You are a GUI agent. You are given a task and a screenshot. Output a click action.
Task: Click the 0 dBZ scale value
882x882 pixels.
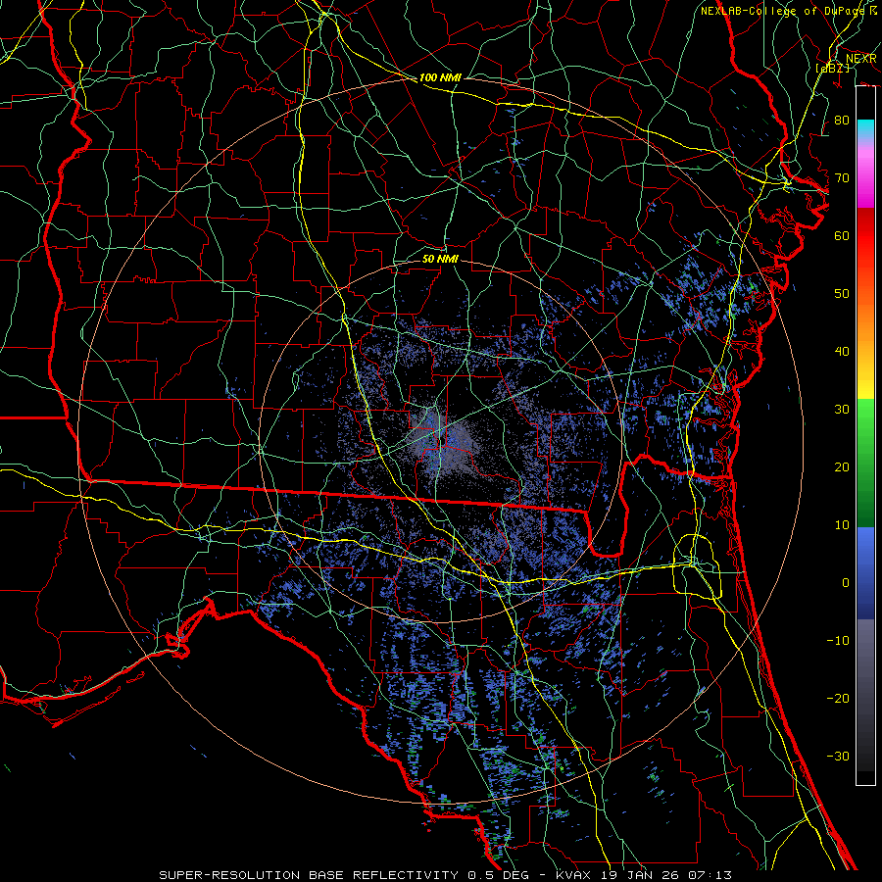pos(846,583)
